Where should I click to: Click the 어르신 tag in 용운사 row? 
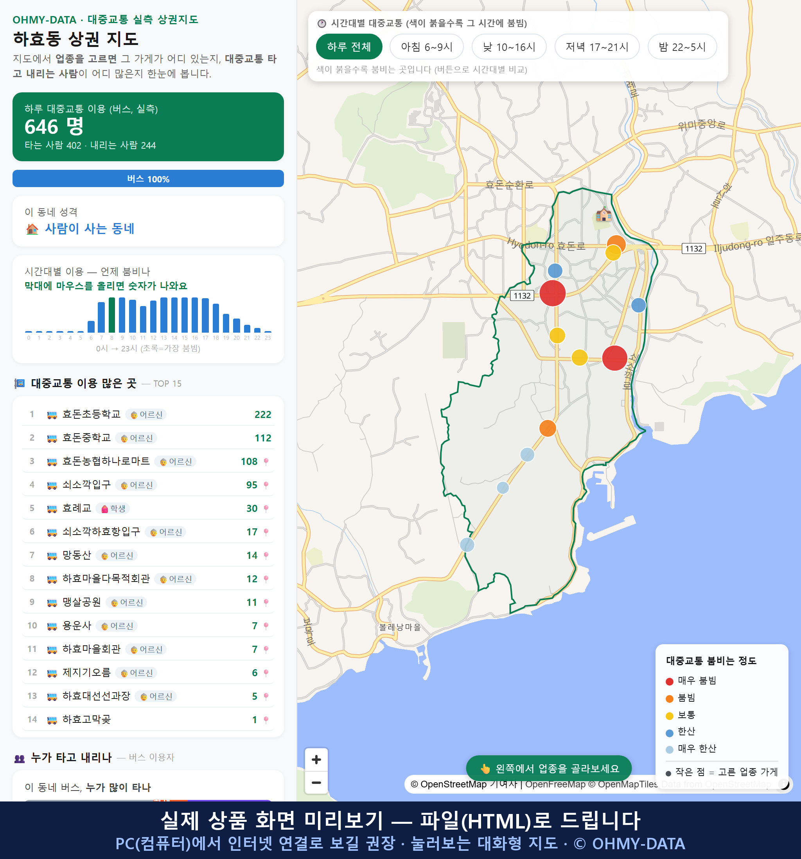(x=117, y=626)
